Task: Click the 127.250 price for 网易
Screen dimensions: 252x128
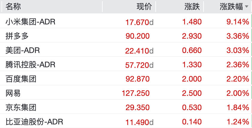Action: (x=136, y=93)
